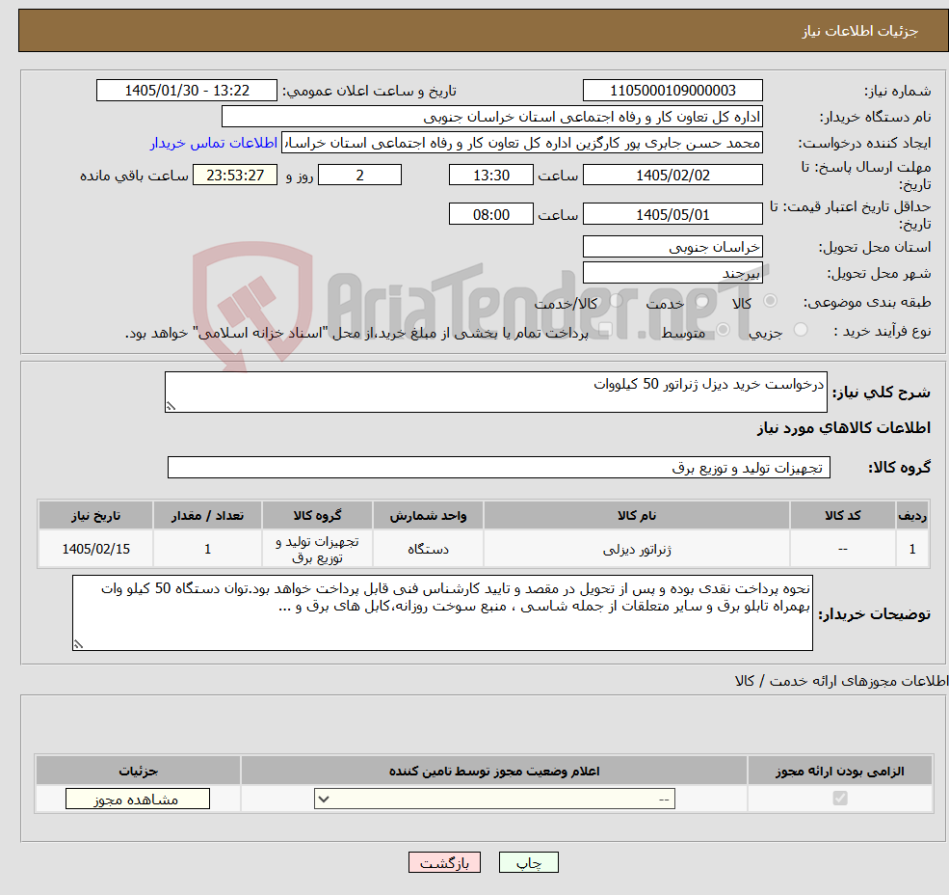The image size is (949, 895).
Task: Click the remaining days field showing 2
Action: tap(359, 176)
